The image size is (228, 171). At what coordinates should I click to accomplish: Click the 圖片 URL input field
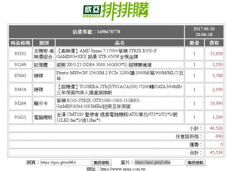tap(159, 162)
